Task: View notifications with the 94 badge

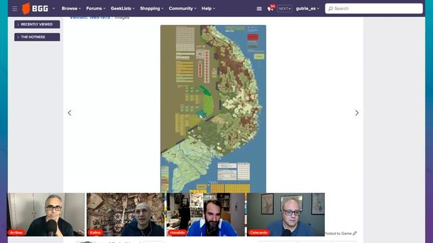Action: [x=271, y=8]
